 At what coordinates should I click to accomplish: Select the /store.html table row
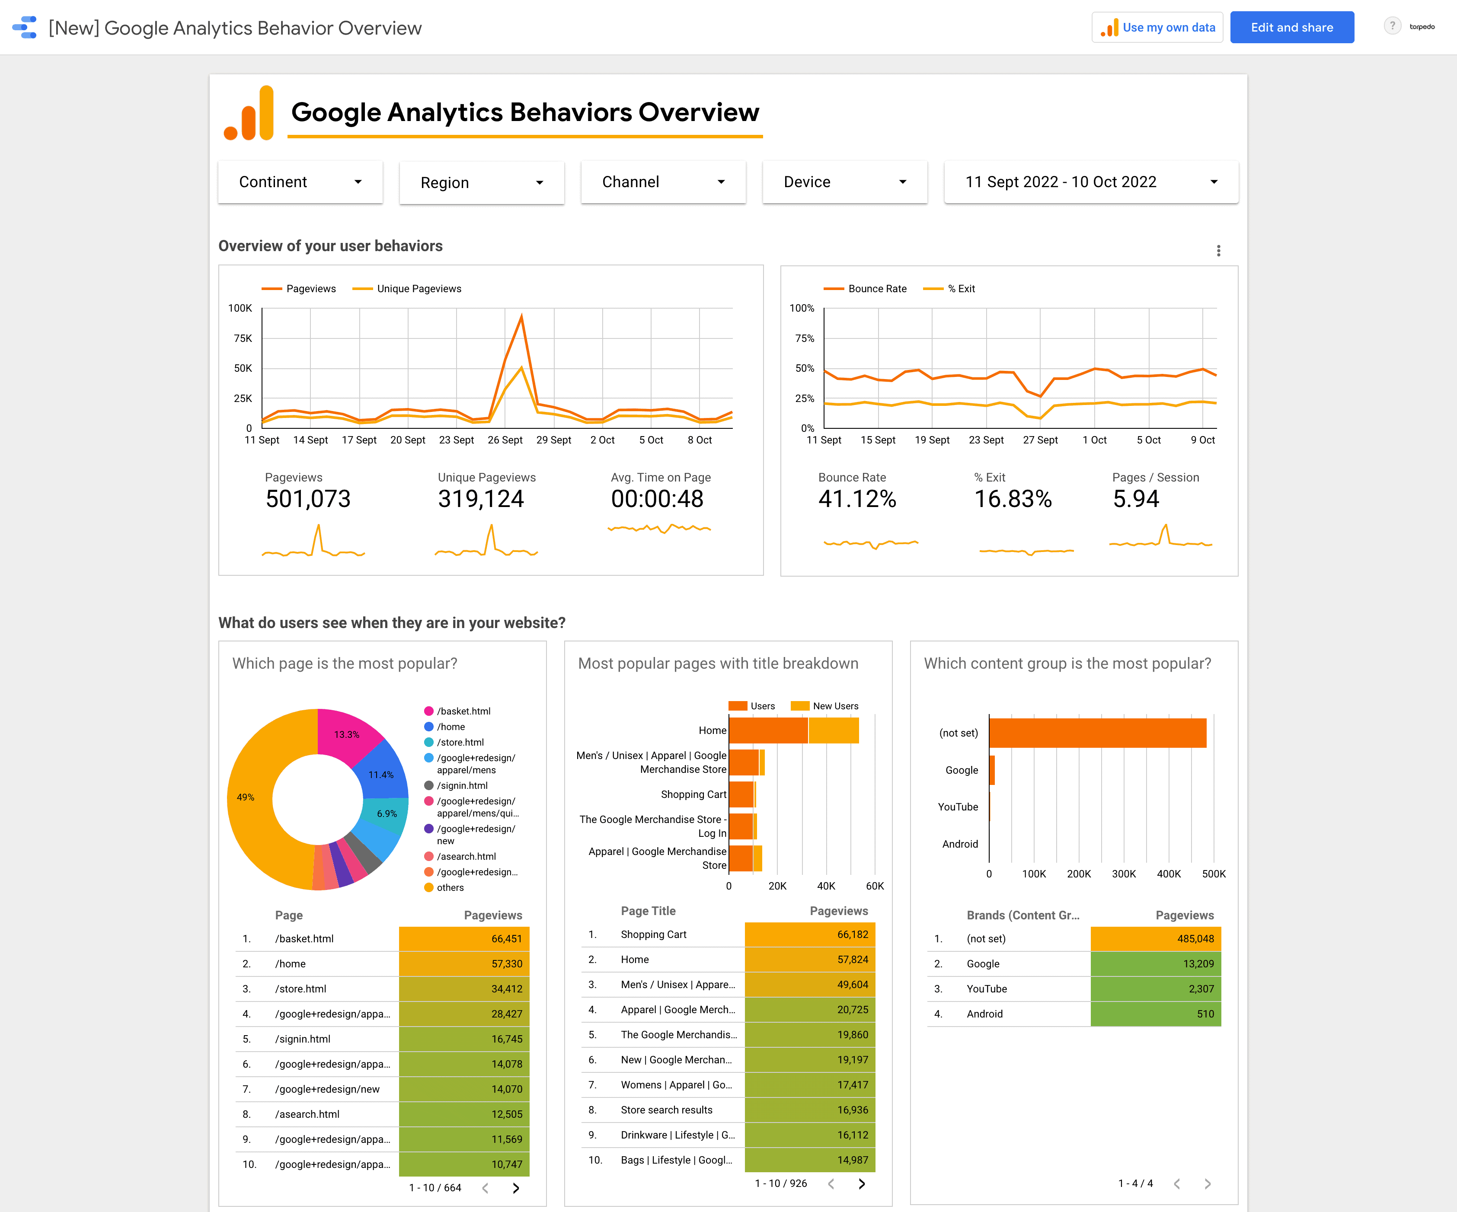click(x=382, y=989)
